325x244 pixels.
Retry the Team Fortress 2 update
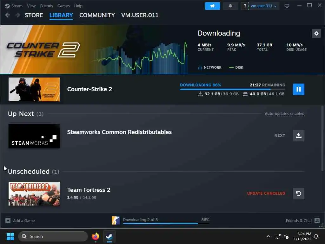point(298,193)
